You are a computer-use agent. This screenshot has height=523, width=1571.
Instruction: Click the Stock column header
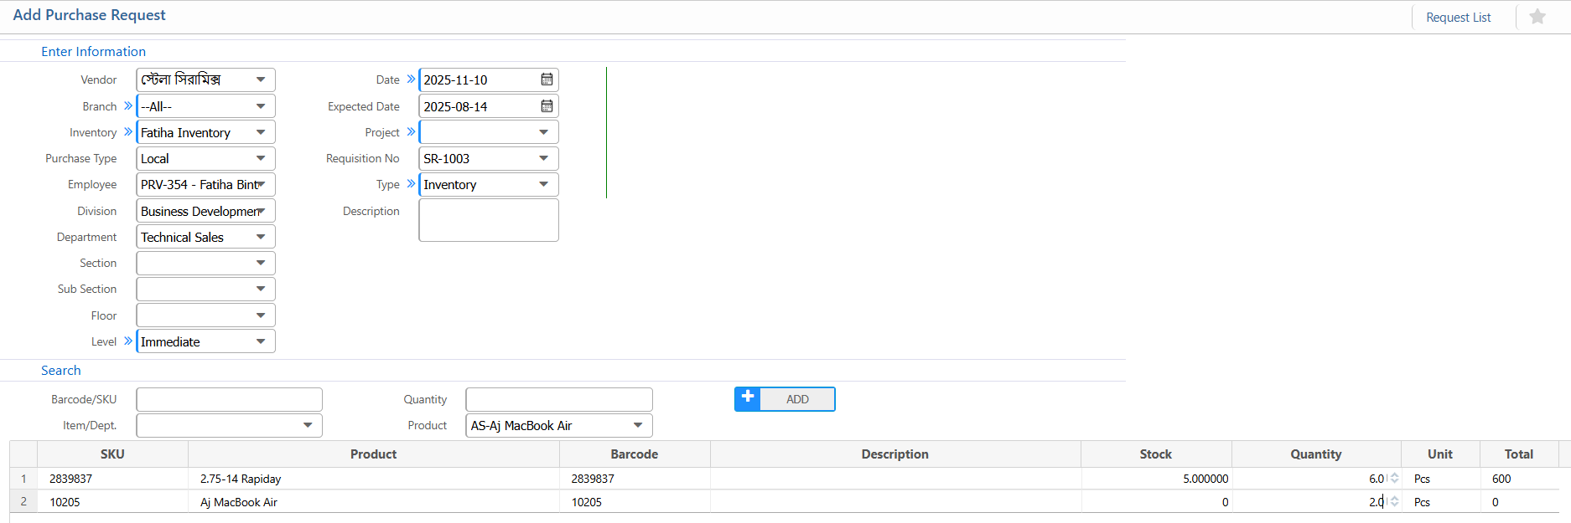[1156, 454]
